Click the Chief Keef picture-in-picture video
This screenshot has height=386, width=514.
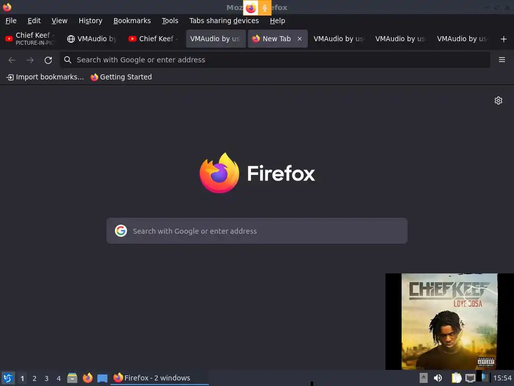tap(449, 321)
